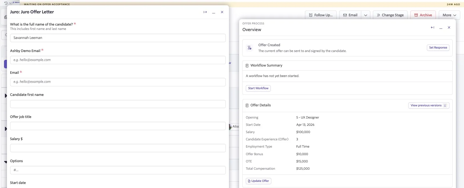
Task: Click the history icon at top left
Action: click(x=6, y=3)
